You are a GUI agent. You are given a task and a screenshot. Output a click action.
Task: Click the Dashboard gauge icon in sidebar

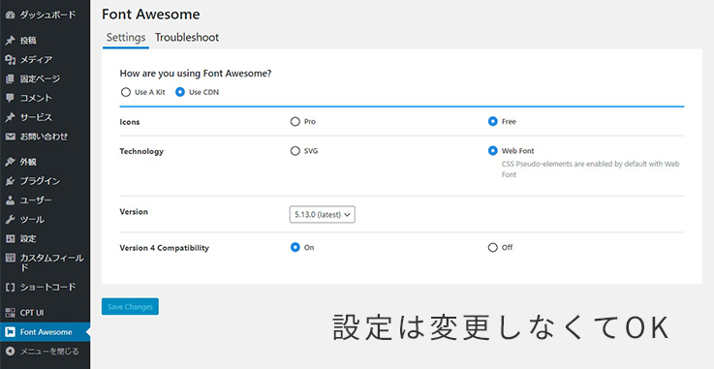click(x=10, y=15)
